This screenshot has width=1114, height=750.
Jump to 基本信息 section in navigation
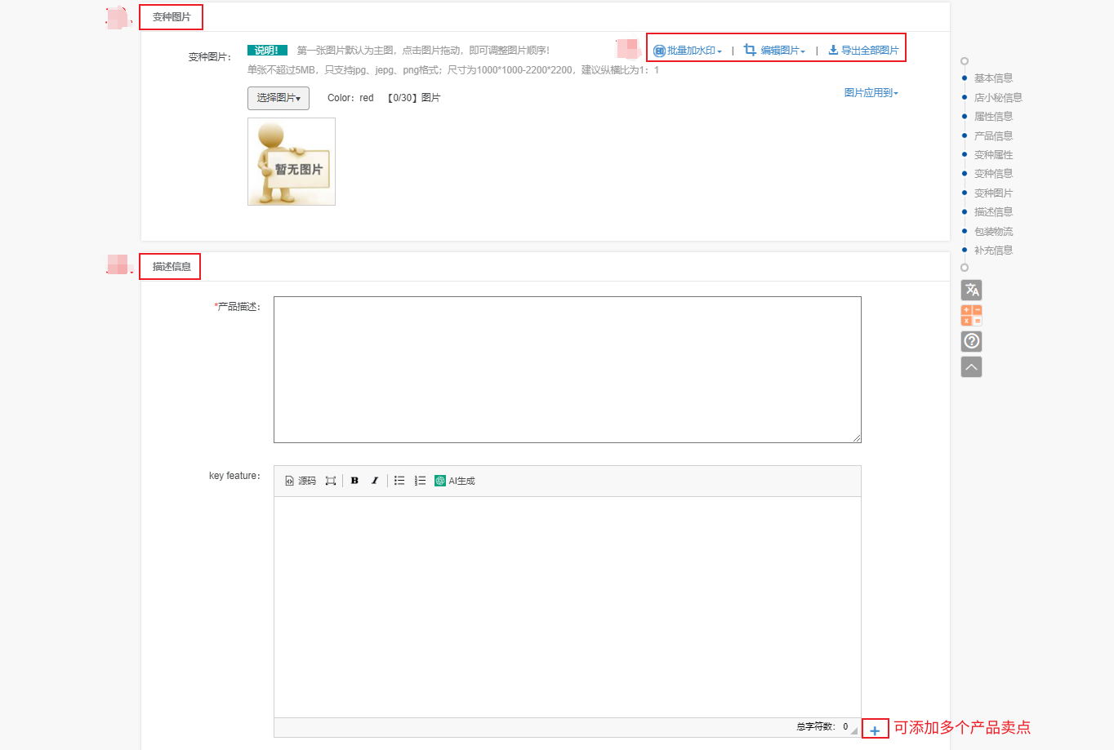(993, 78)
